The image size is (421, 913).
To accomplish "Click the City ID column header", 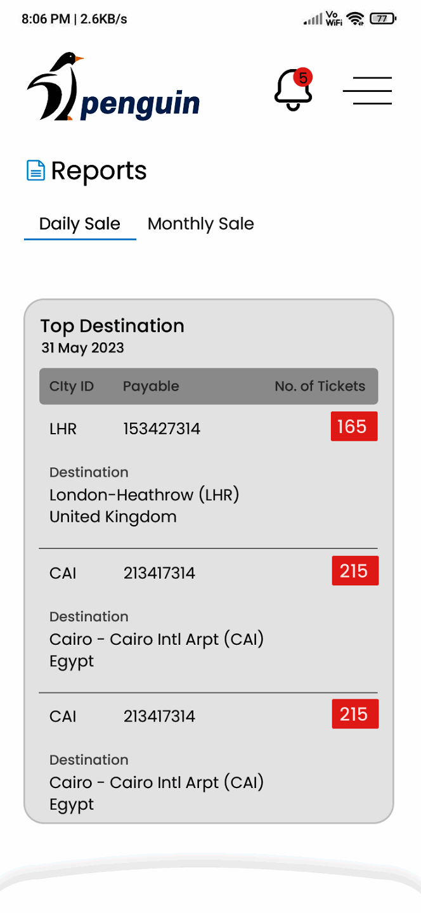I will 72,386.
